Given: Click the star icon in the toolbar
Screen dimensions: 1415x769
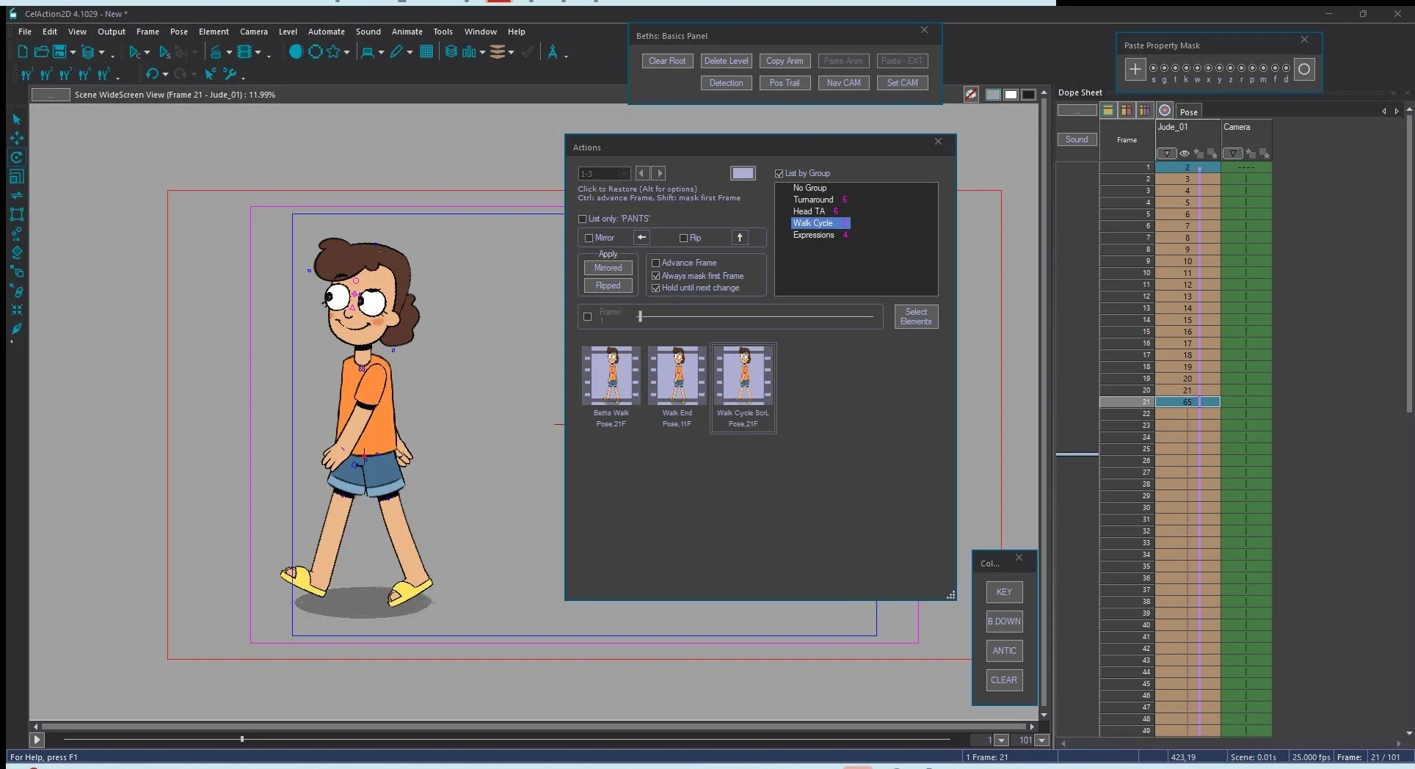Looking at the screenshot, I should coord(334,51).
